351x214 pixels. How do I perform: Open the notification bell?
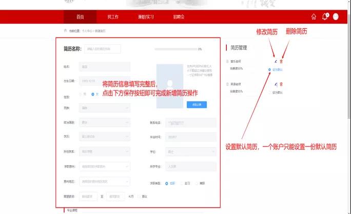[x=324, y=16]
